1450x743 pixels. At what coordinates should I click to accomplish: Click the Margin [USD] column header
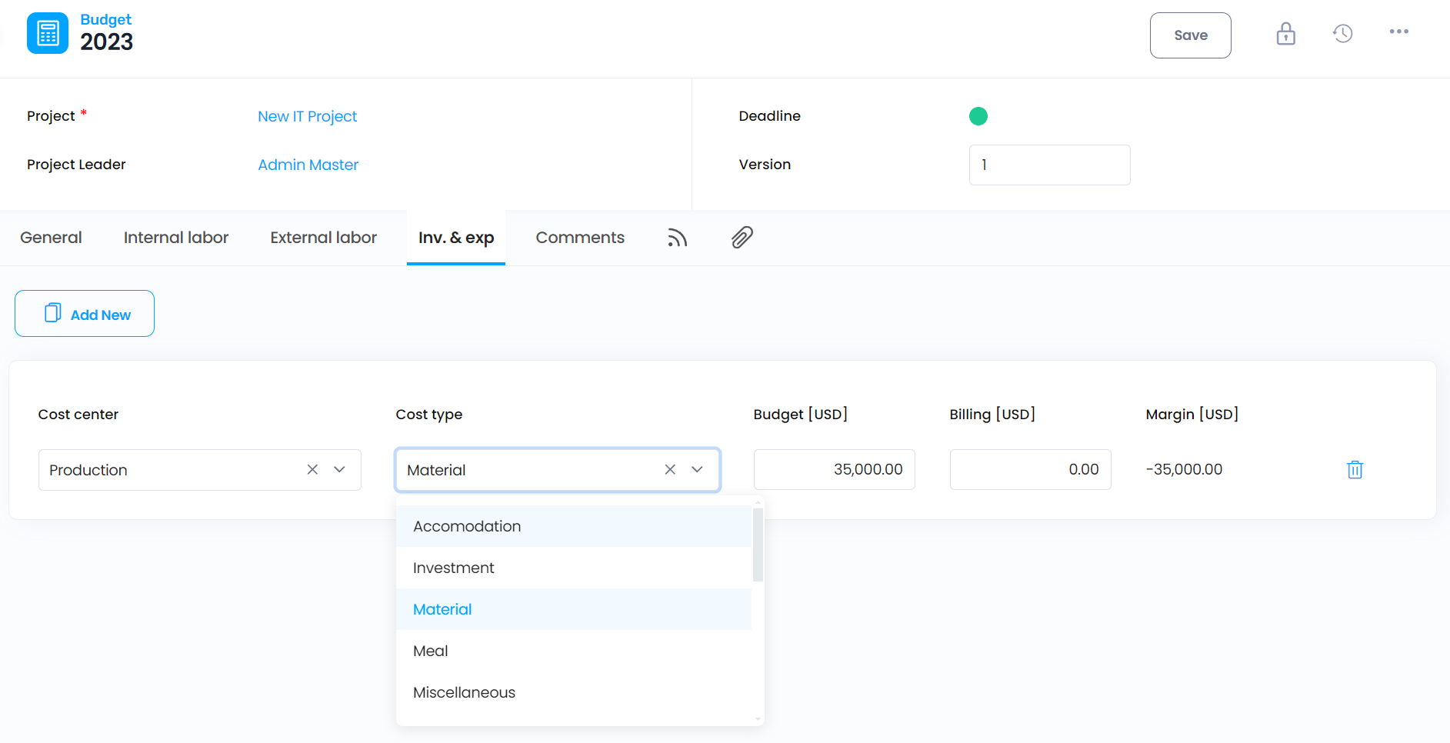click(1192, 415)
